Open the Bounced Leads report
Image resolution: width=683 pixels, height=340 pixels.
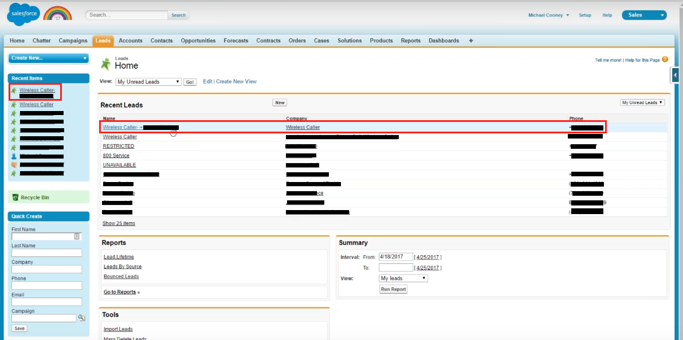[x=121, y=276]
